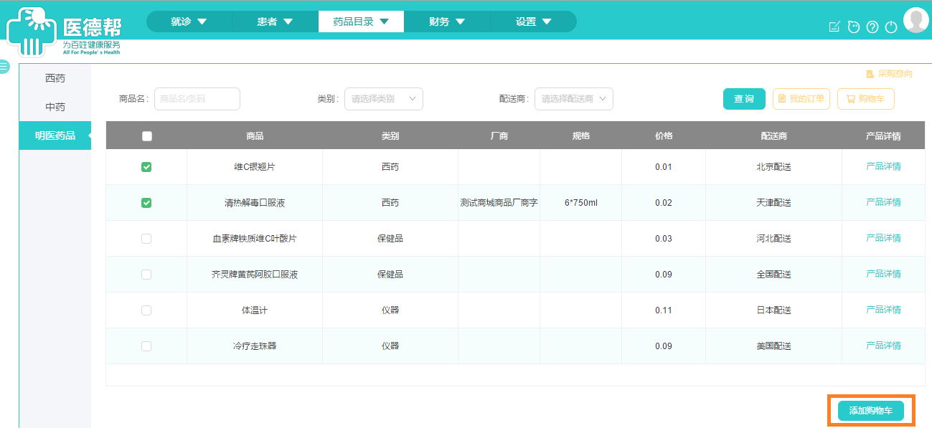
Task: Expand the 药品目录 menu
Action: point(361,22)
